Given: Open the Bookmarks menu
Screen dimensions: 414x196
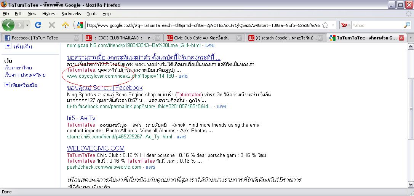Looking at the screenshot, I should coord(71,14).
